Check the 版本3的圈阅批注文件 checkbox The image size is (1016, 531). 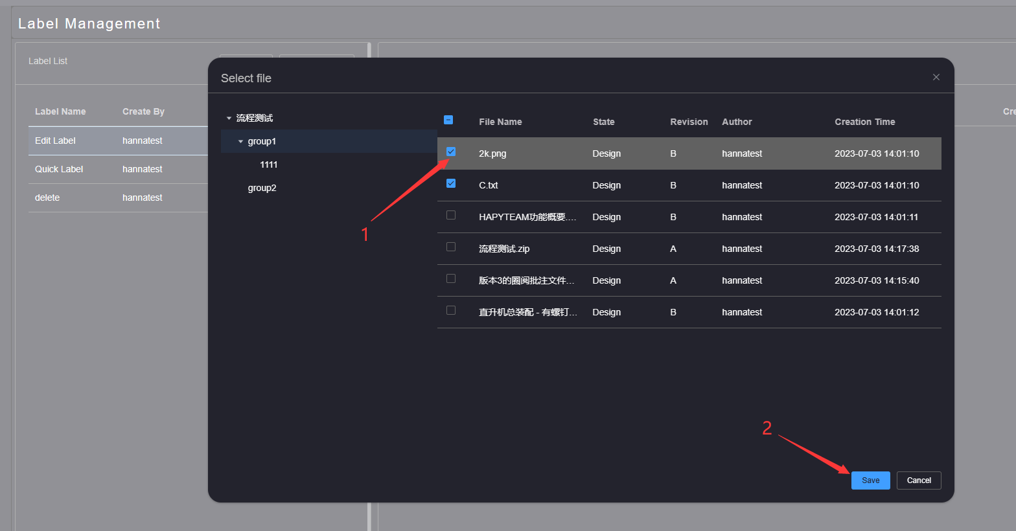click(451, 278)
